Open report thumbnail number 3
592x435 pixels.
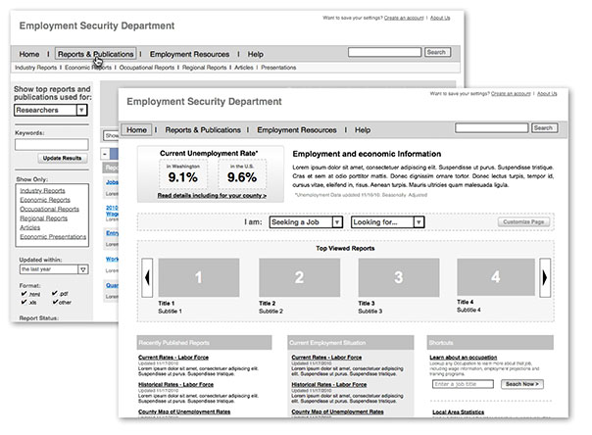pyautogui.click(x=399, y=277)
